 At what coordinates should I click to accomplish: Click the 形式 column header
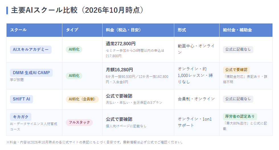tap(197, 30)
